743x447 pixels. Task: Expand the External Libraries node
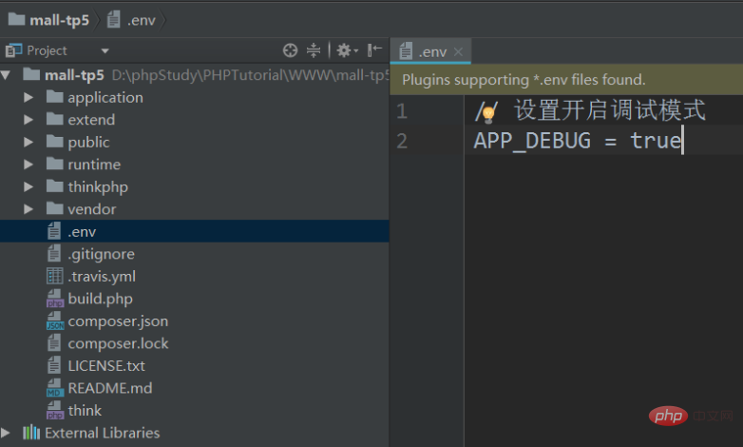click(x=8, y=433)
